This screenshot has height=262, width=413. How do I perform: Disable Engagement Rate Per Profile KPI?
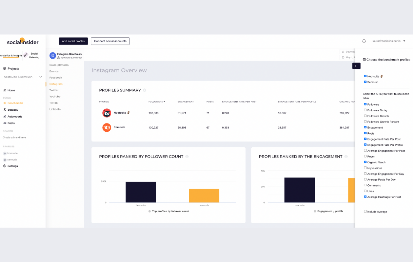coord(365,144)
